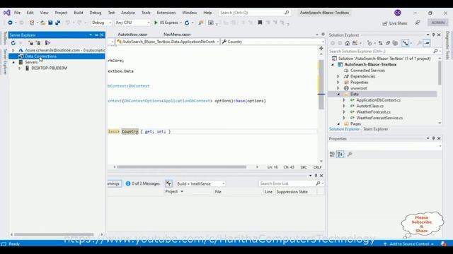Open the File menu
The width and height of the screenshot is (453, 254).
click(x=17, y=13)
